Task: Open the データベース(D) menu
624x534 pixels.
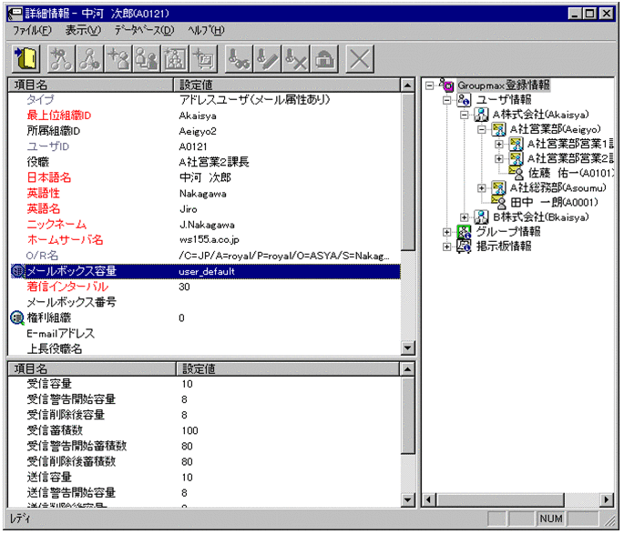Action: 145,30
